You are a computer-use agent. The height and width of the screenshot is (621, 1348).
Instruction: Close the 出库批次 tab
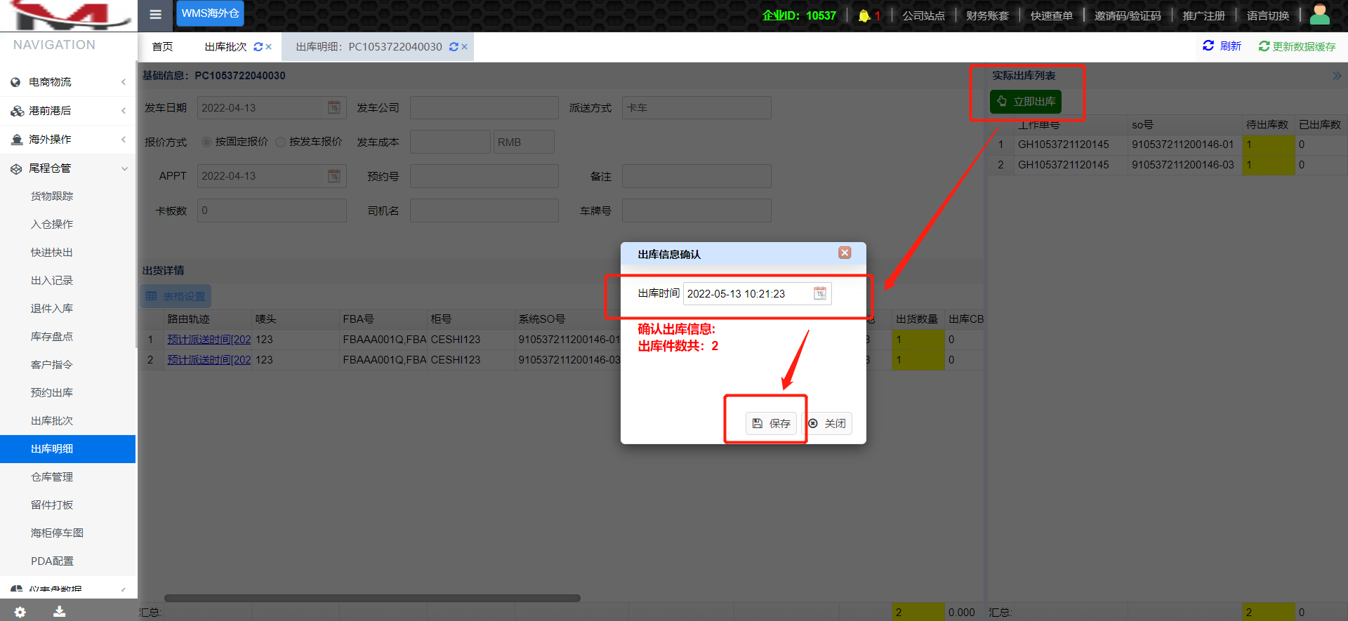(x=268, y=47)
